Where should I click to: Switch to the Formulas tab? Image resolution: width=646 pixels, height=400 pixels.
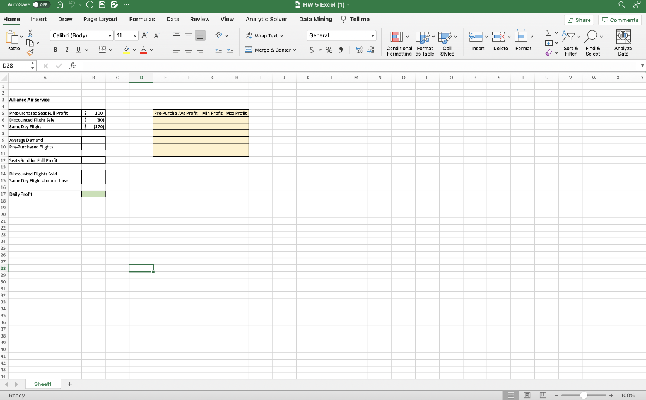(x=142, y=19)
